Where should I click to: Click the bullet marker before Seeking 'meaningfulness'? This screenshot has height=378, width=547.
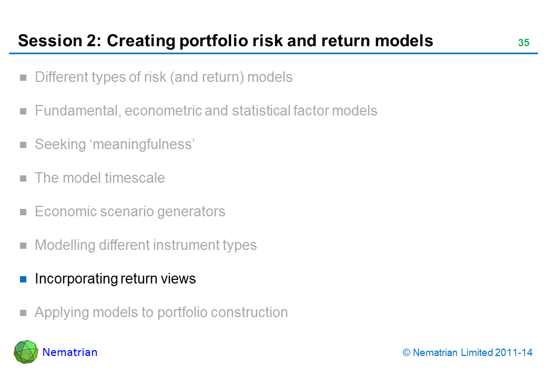(x=23, y=145)
